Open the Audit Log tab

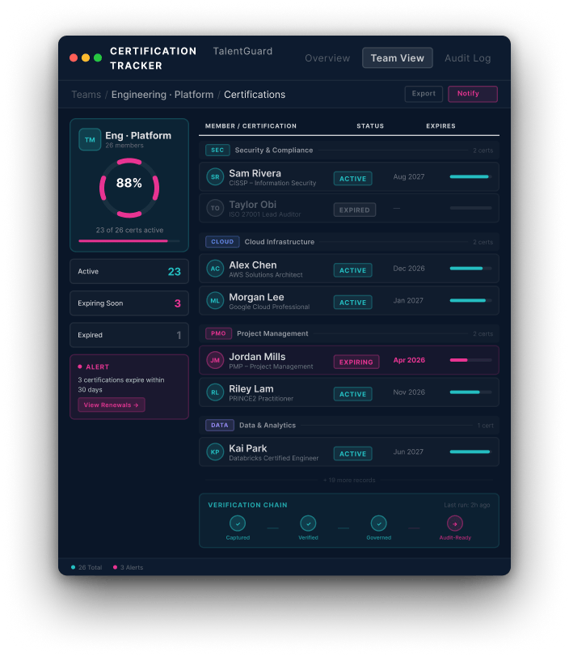[x=467, y=58]
